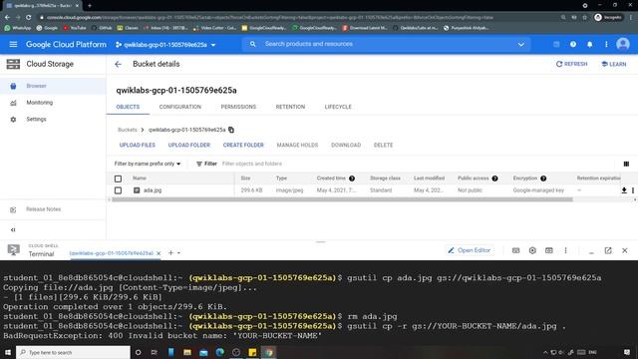The height and width of the screenshot is (359, 638).
Task: Open the user account avatar
Action: pos(623,44)
